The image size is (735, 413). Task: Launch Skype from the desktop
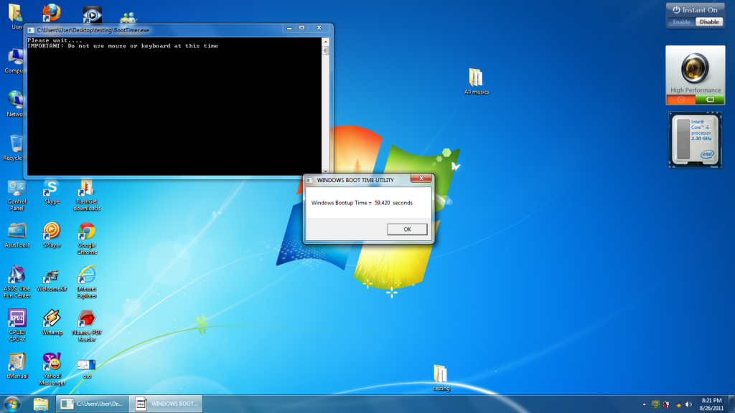click(52, 189)
